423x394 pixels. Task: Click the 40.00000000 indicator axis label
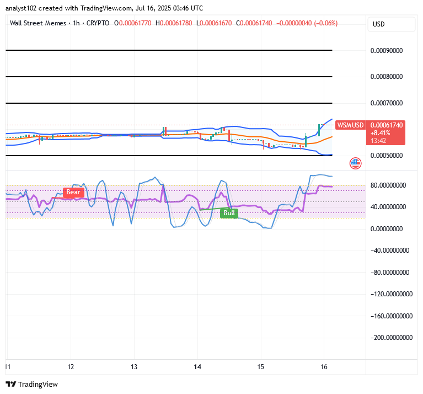(x=388, y=207)
